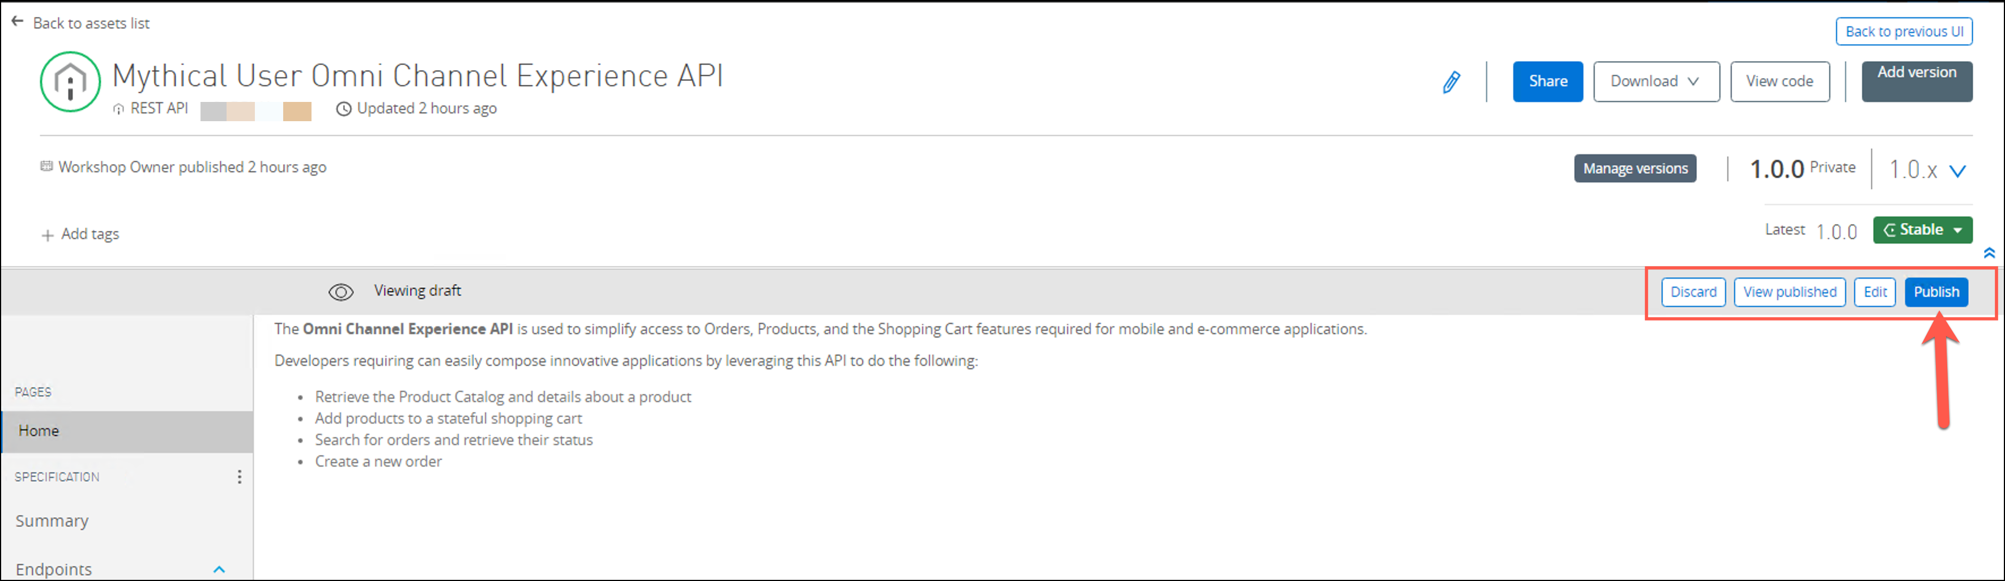
Task: Click the Publish button
Action: coord(1936,292)
